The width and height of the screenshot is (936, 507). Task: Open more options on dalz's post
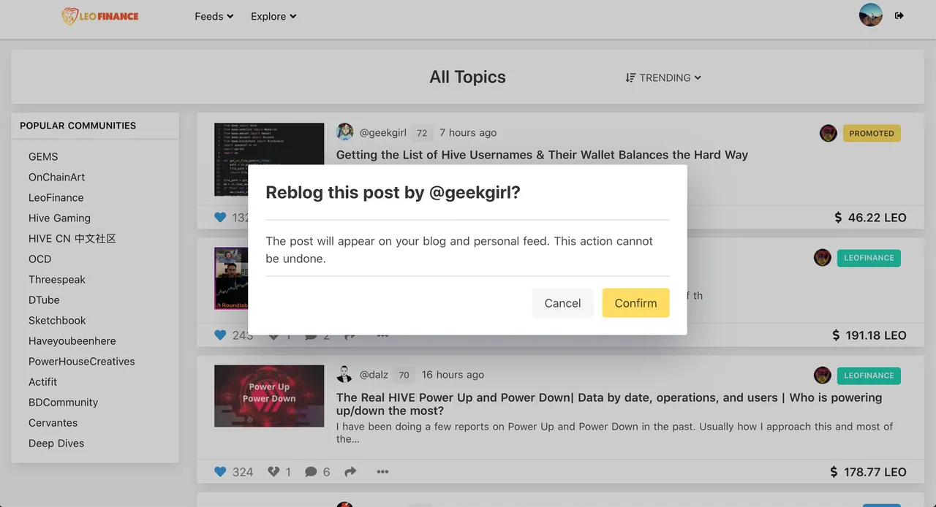pos(382,472)
